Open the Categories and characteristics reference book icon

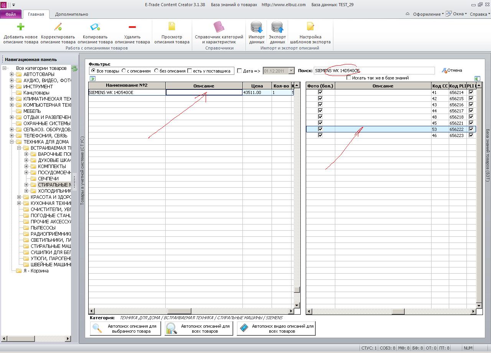point(219,27)
